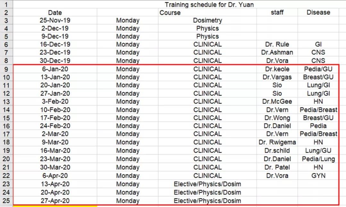
Task: Select the Dr. Patel cell
Action: pyautogui.click(x=277, y=167)
